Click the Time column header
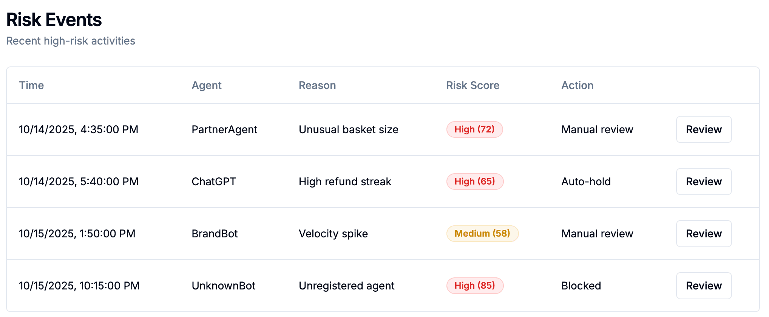Image resolution: width=769 pixels, height=317 pixels. pyautogui.click(x=32, y=85)
